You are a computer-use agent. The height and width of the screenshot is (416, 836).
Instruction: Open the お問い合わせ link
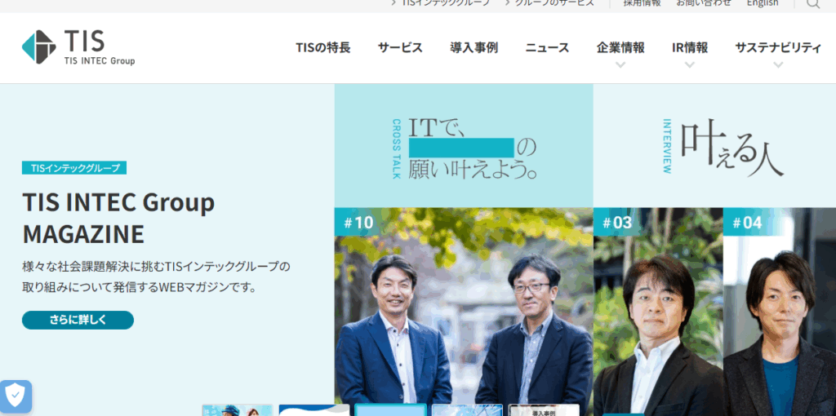[x=704, y=2]
